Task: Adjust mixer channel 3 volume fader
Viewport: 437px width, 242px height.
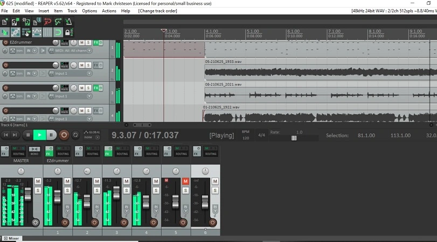Action: (116, 193)
